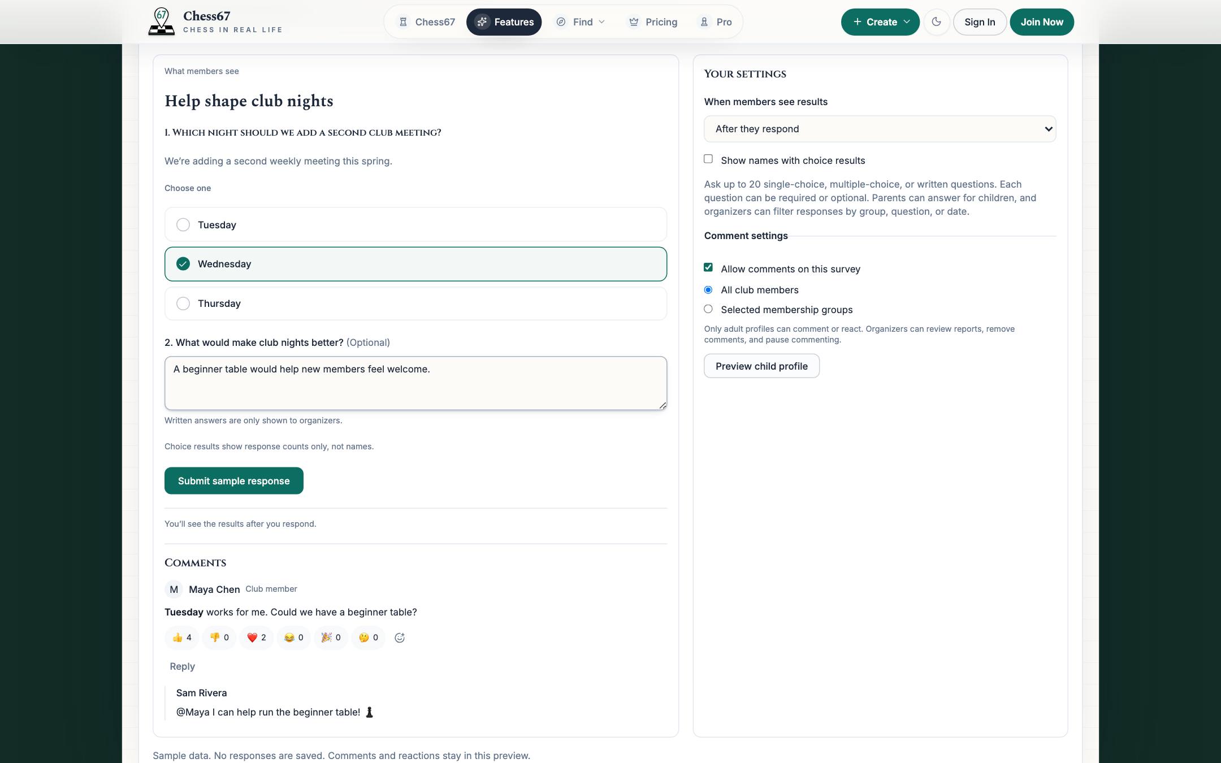React with thumbs down on Maya's comment

point(219,638)
